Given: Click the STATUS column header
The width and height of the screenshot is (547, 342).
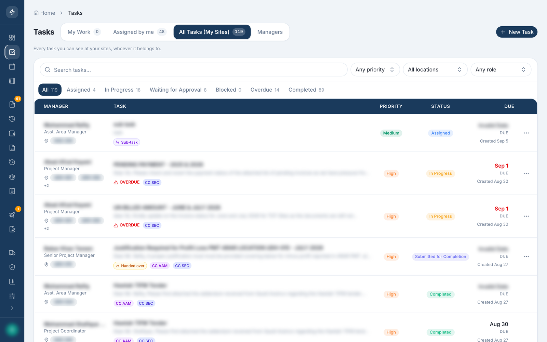Looking at the screenshot, I should click(441, 106).
